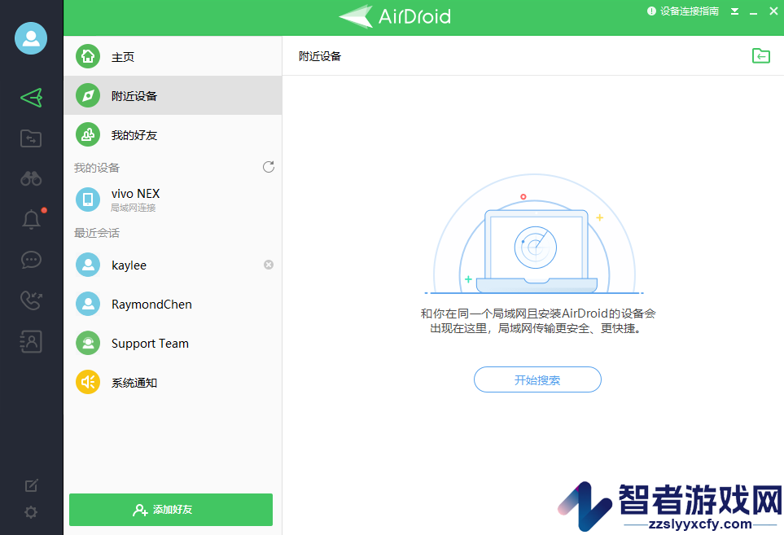Open the Files folder icon in sidebar
This screenshot has width=784, height=535.
(x=31, y=138)
